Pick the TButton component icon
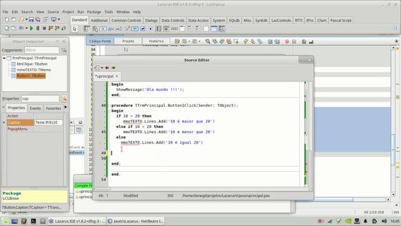 click(x=103, y=29)
